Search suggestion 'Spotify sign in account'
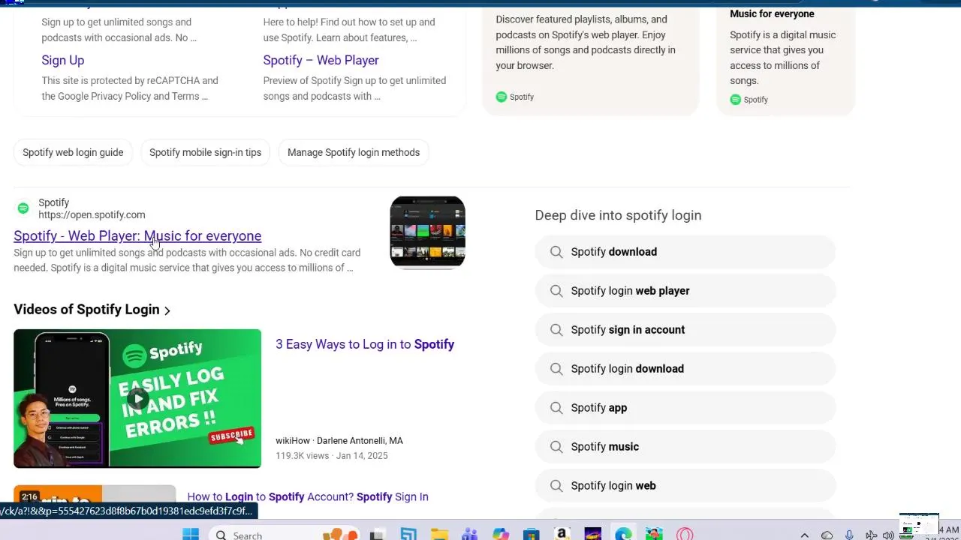This screenshot has width=961, height=540. pyautogui.click(x=685, y=330)
